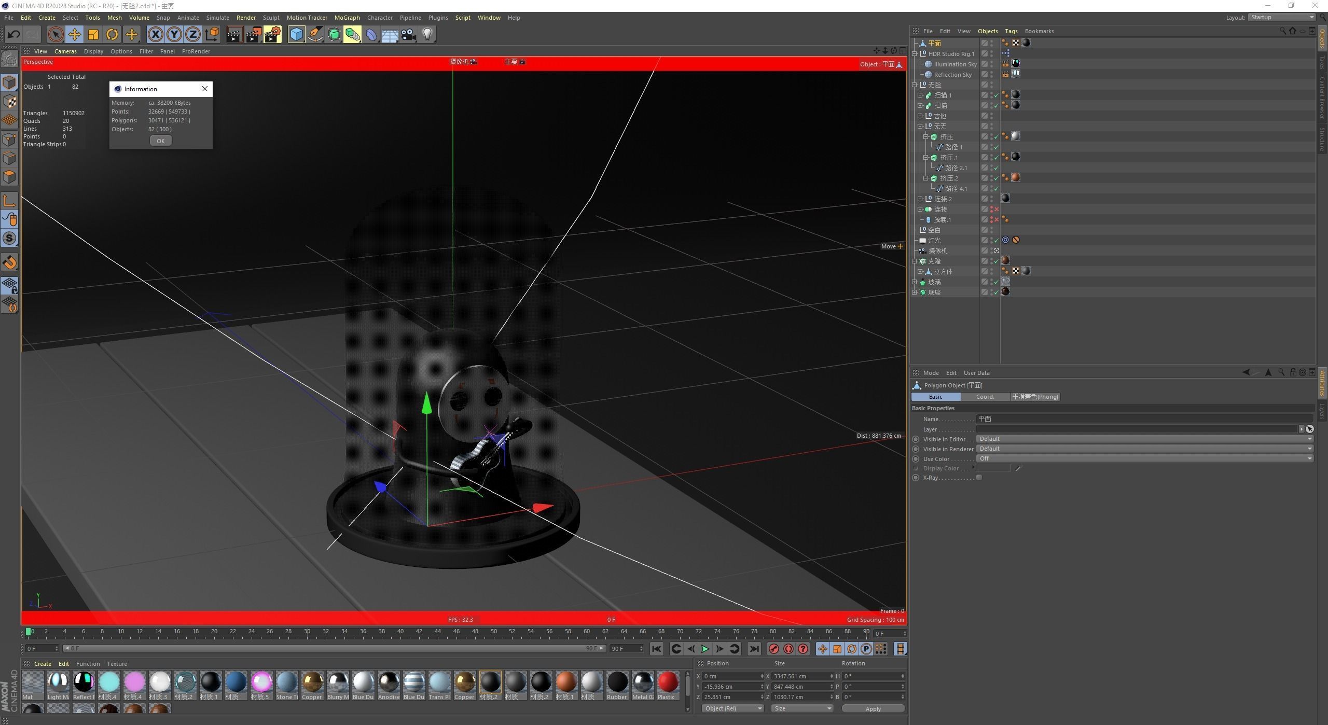The height and width of the screenshot is (725, 1328).
Task: Click the Undo arrow icon
Action: pyautogui.click(x=13, y=35)
